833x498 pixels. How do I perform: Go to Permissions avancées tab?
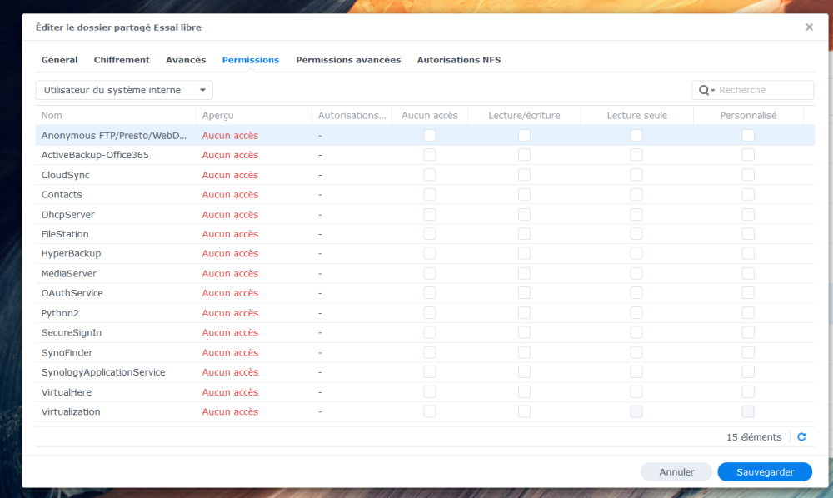(x=348, y=60)
